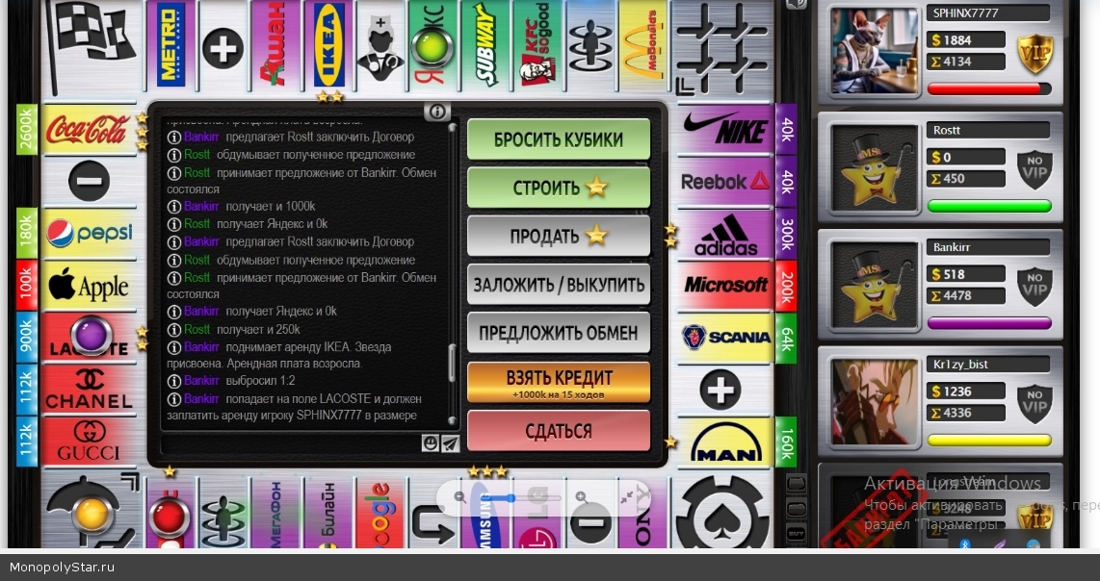Viewport: 1100px width, 581px height.
Task: Select the Megafon board tile
Action: click(x=275, y=513)
